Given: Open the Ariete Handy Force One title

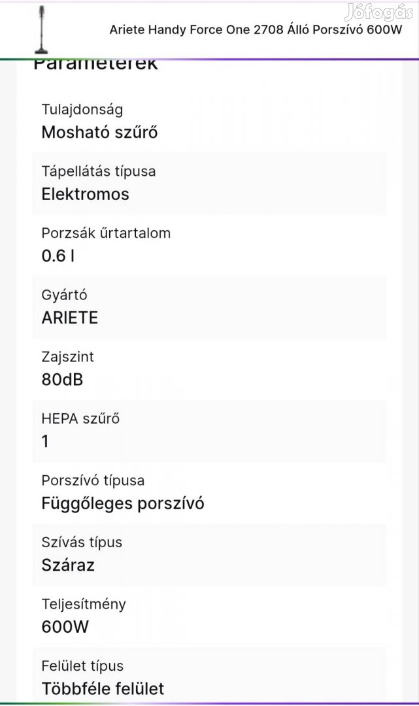Looking at the screenshot, I should (256, 29).
